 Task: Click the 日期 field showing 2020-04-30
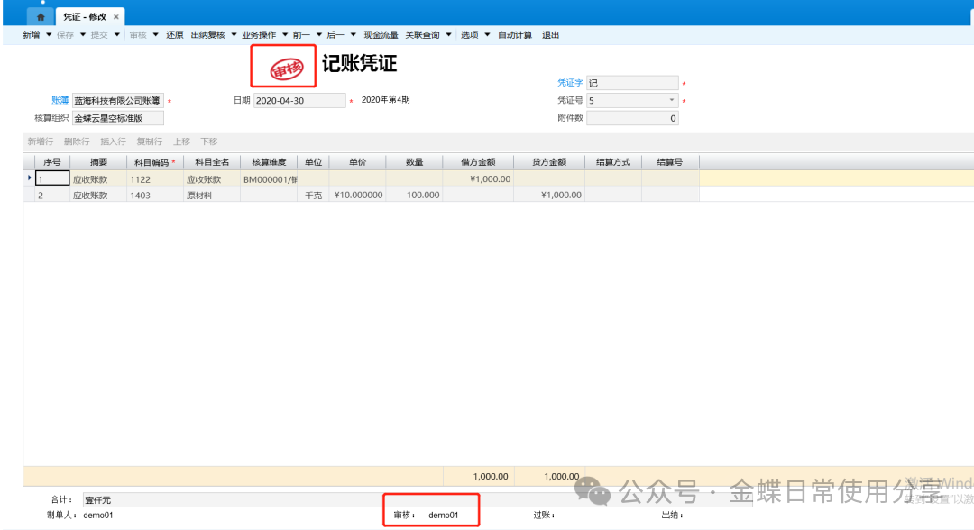[299, 101]
